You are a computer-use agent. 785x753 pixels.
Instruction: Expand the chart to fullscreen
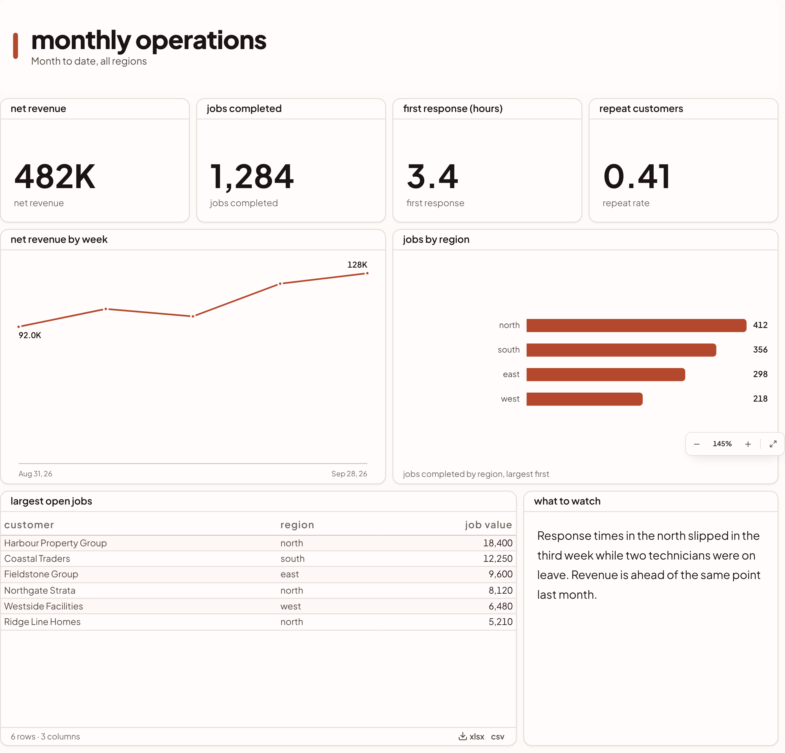773,444
